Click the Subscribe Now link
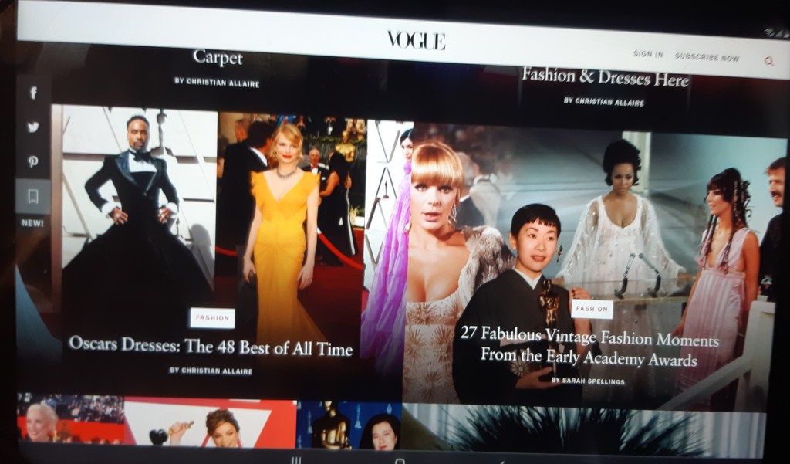The height and width of the screenshot is (464, 790). [707, 57]
